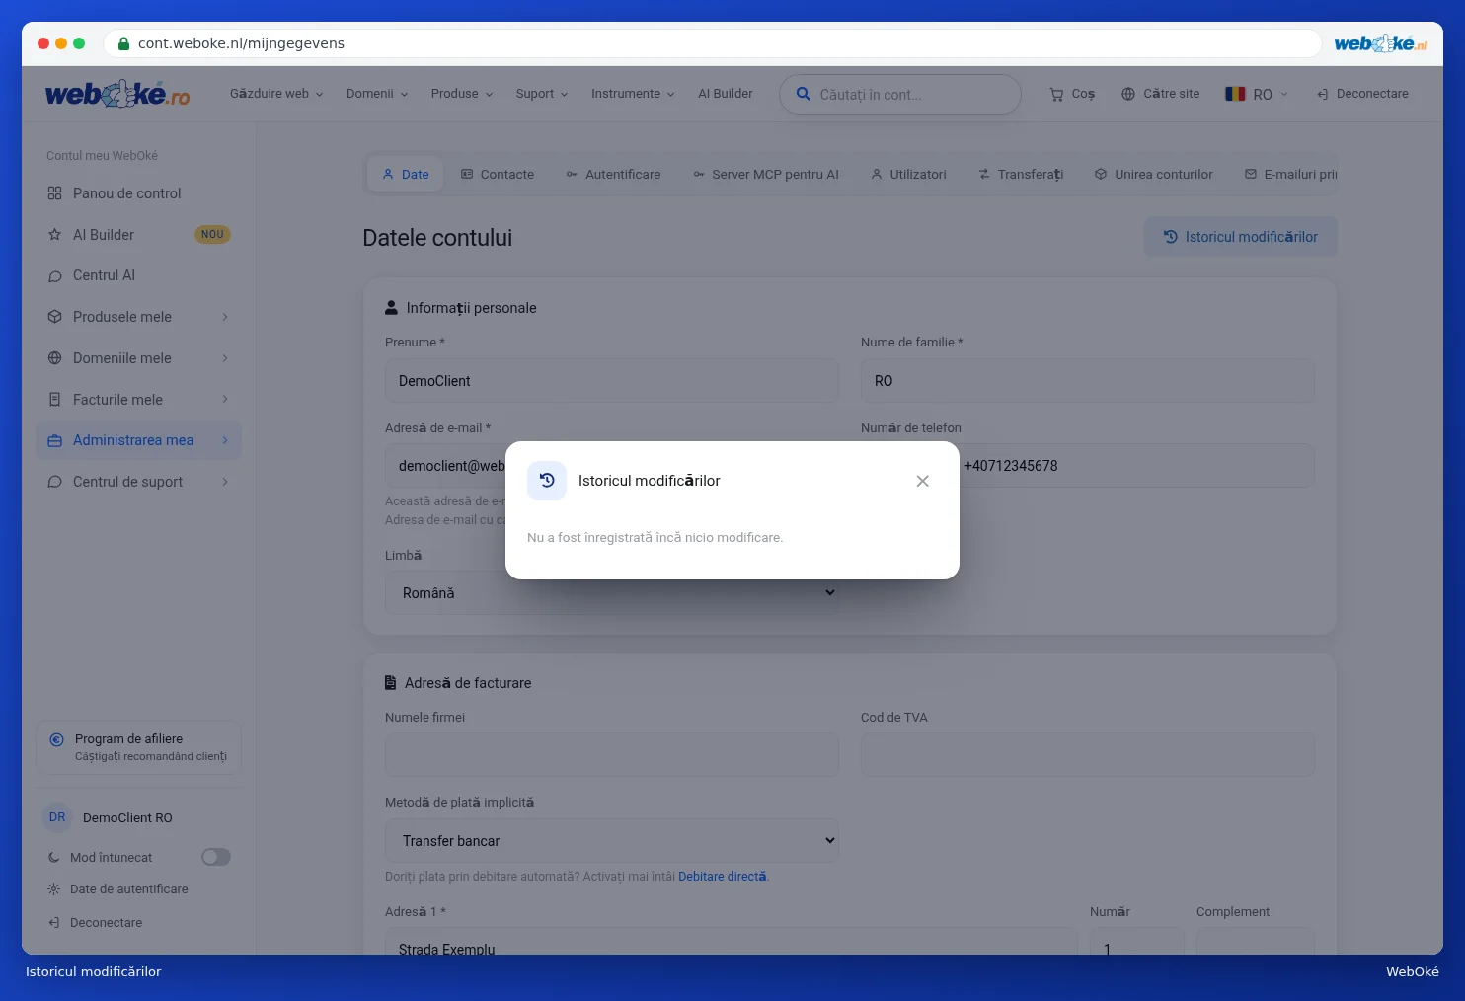Open the Limbă Română dropdown
This screenshot has height=1001, width=1465.
click(612, 593)
